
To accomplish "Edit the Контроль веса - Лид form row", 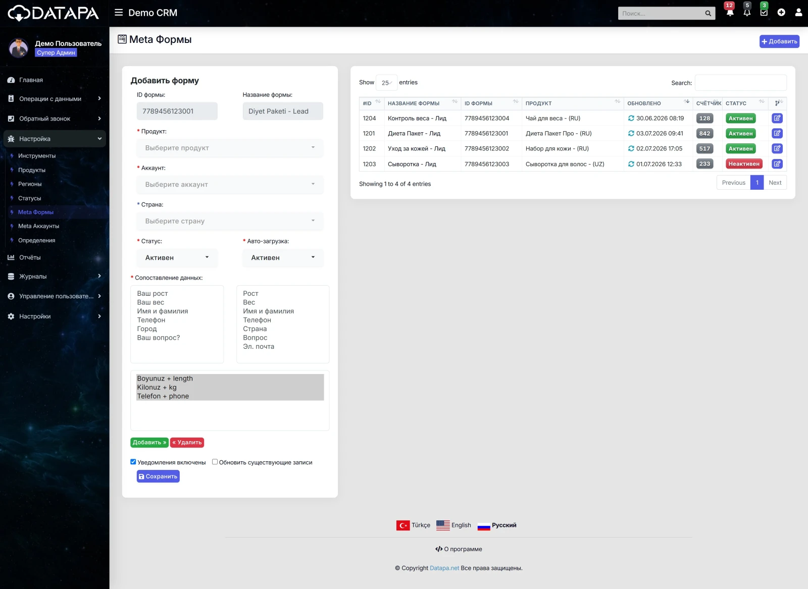I will pos(777,118).
